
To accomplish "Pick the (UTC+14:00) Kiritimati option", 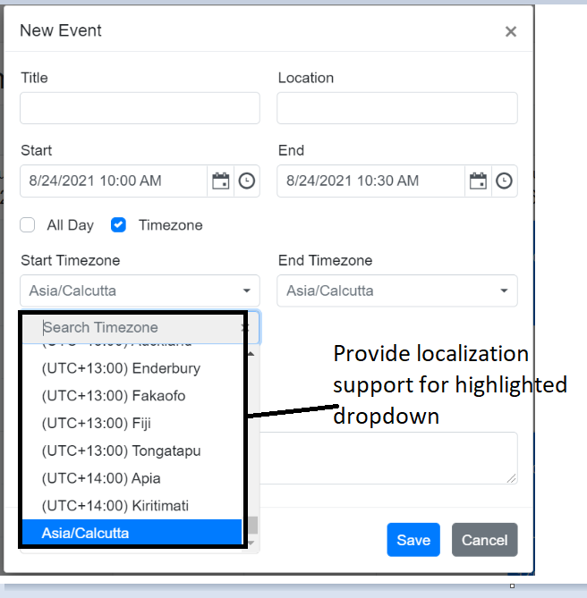I will 115,506.
